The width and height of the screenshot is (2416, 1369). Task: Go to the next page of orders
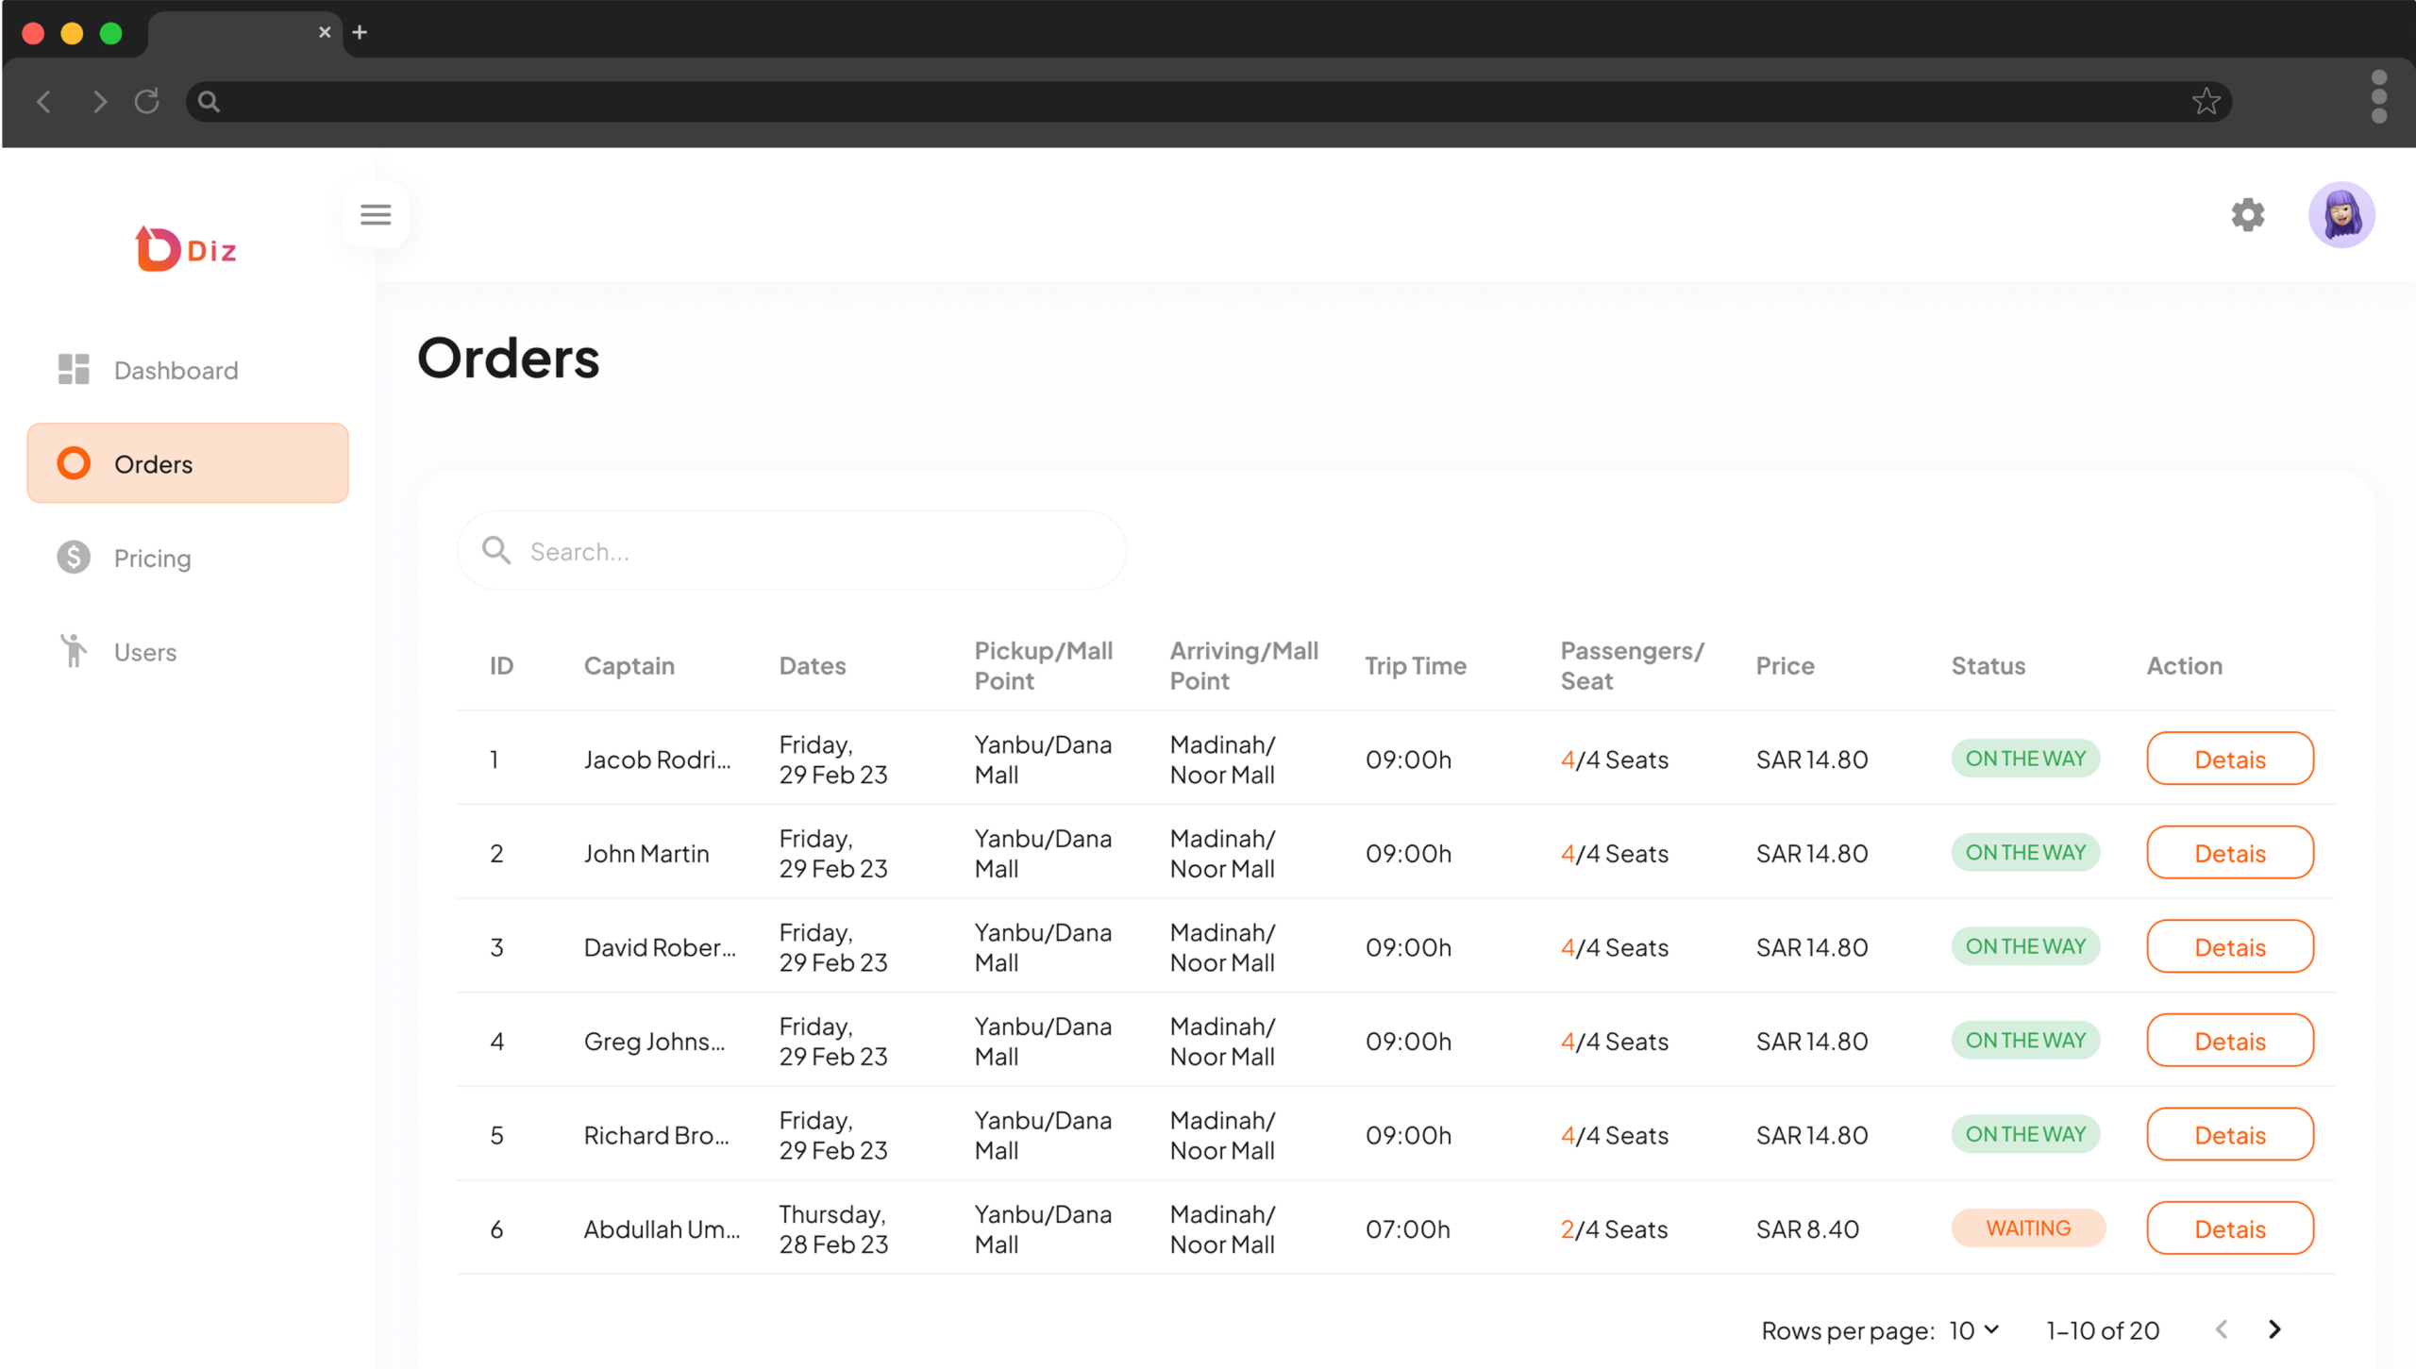click(x=2274, y=1329)
